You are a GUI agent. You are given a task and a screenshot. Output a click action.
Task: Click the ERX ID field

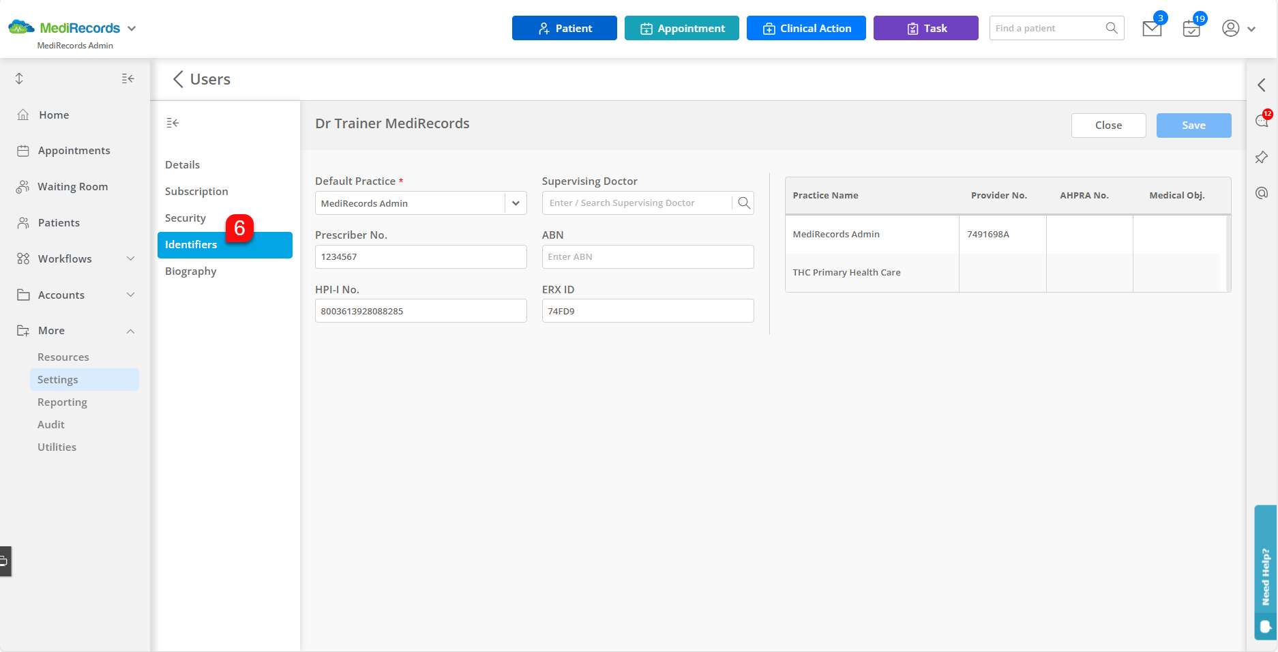[x=648, y=311]
